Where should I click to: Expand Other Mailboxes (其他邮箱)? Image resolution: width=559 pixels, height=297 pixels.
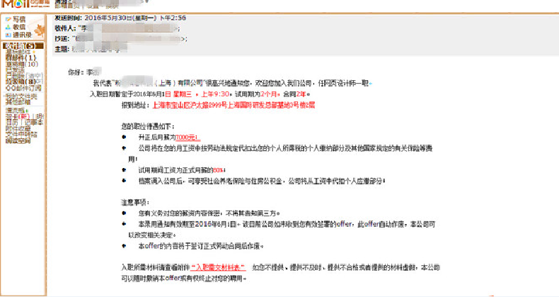(x=17, y=102)
